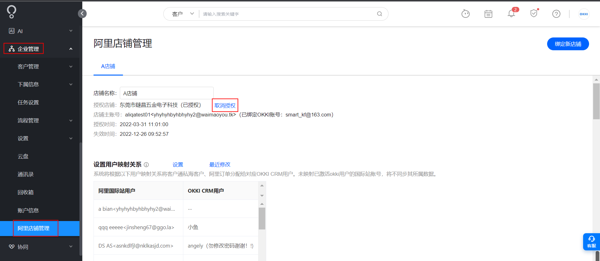This screenshot has width=600, height=261.
Task: Click page scrollbar up arrow
Action: 596,80
